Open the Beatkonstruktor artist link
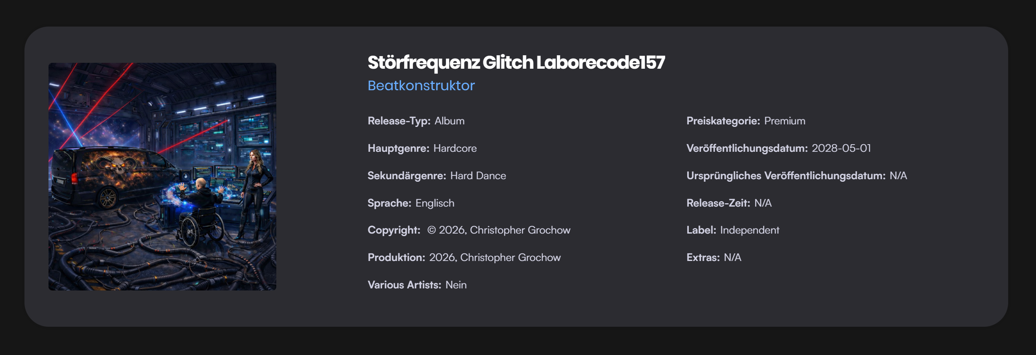Viewport: 1036px width, 355px height. (421, 86)
